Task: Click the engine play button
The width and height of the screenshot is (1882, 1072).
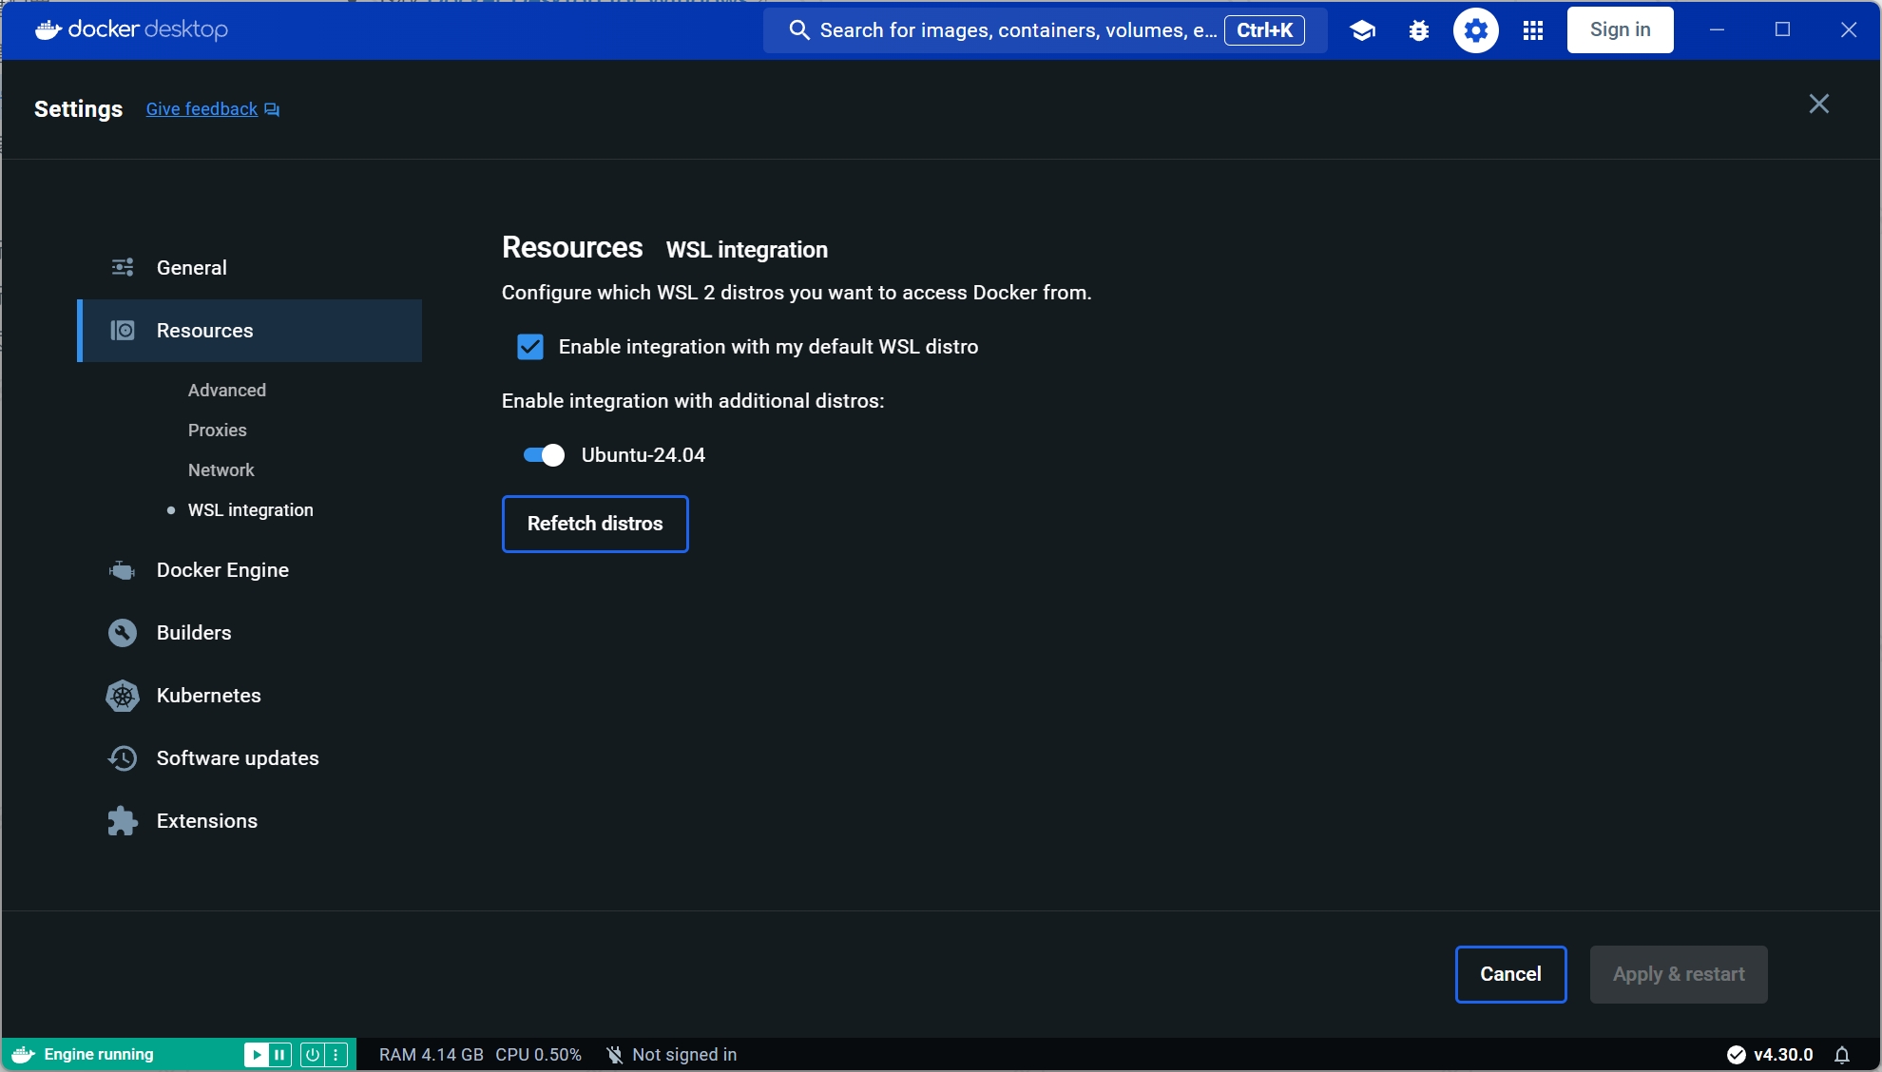Action: point(257,1055)
